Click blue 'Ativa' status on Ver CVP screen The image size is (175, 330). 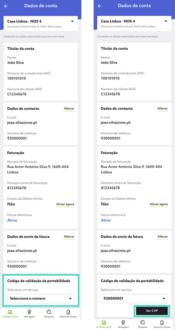(106, 221)
